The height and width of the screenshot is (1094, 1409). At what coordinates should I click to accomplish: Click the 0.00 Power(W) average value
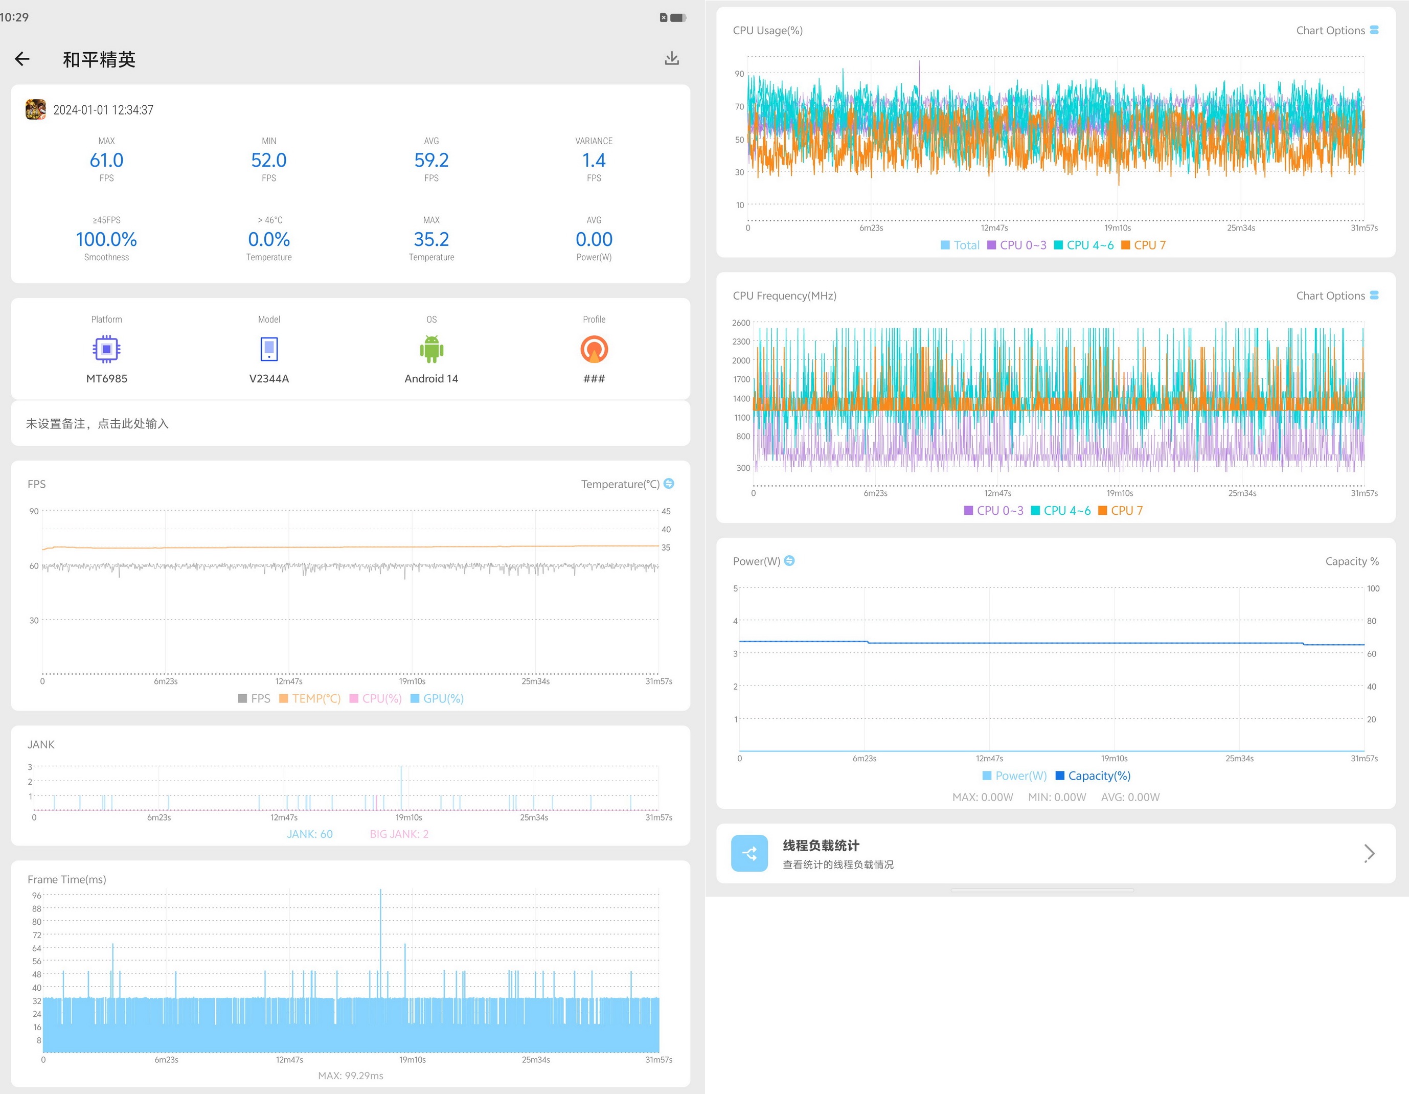pyautogui.click(x=594, y=239)
